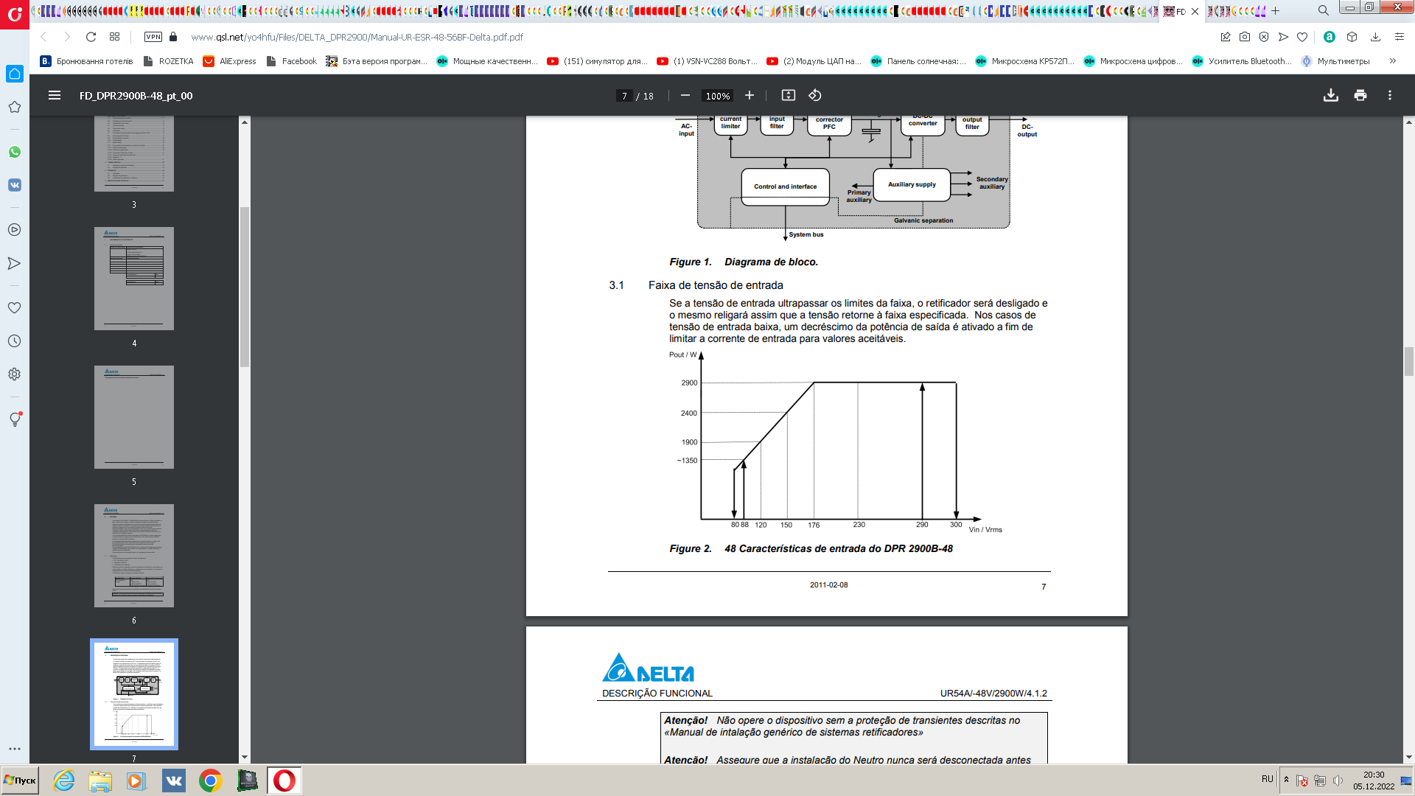Open the green 'a' extension icon

(x=1330, y=37)
